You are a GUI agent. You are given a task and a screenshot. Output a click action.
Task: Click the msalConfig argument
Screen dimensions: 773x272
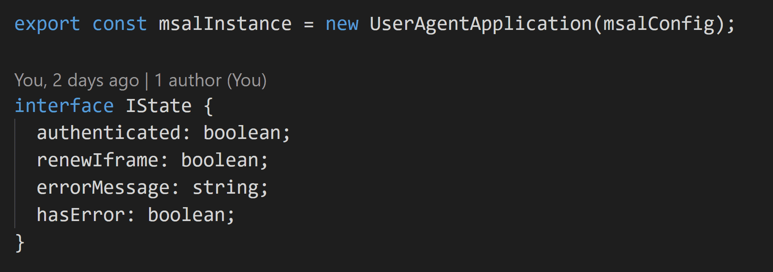tap(659, 24)
